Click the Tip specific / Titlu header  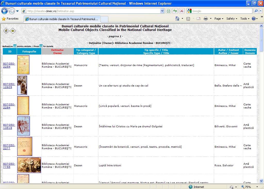[156, 51]
